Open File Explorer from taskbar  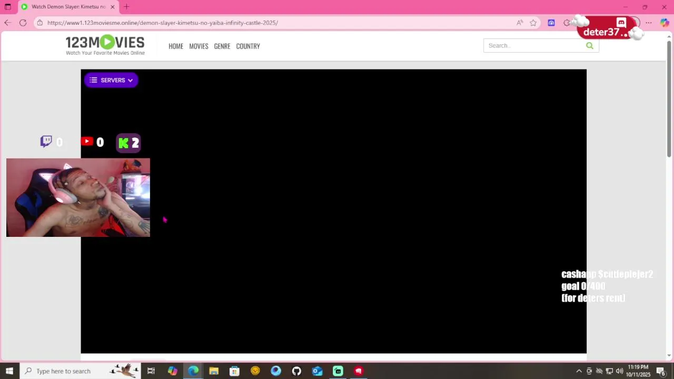214,371
